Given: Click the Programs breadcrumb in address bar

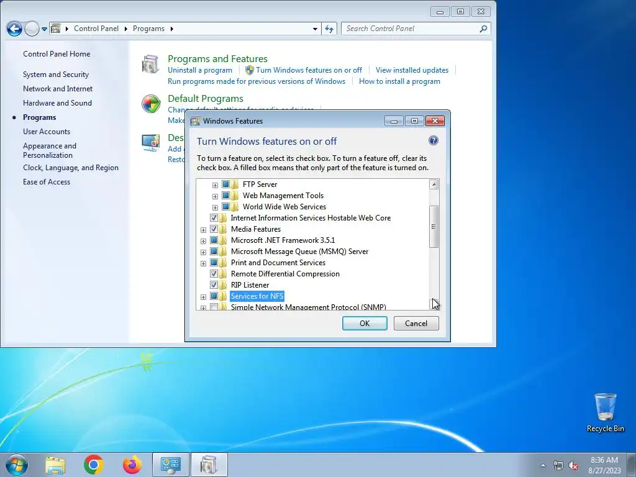Looking at the screenshot, I should pos(148,29).
